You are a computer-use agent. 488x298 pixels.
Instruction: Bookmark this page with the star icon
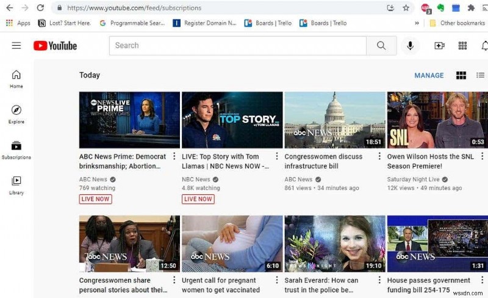(x=406, y=8)
